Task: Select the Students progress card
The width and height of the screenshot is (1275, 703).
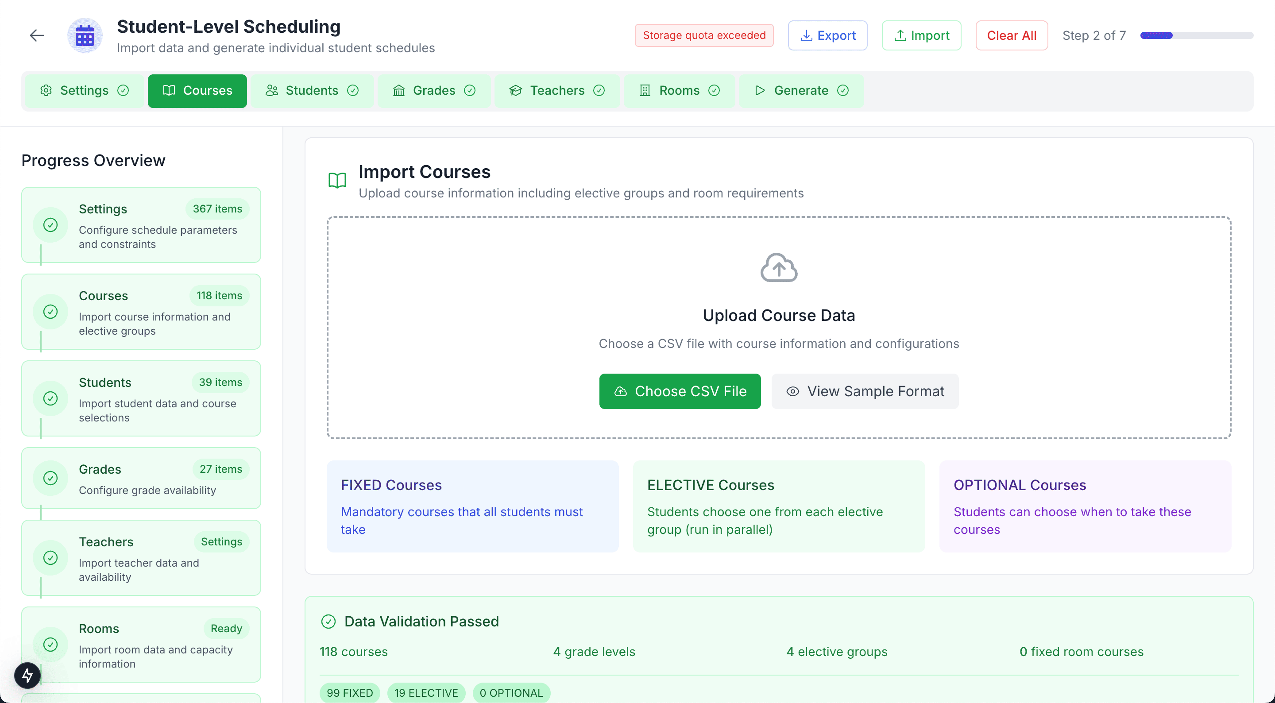Action: point(141,398)
